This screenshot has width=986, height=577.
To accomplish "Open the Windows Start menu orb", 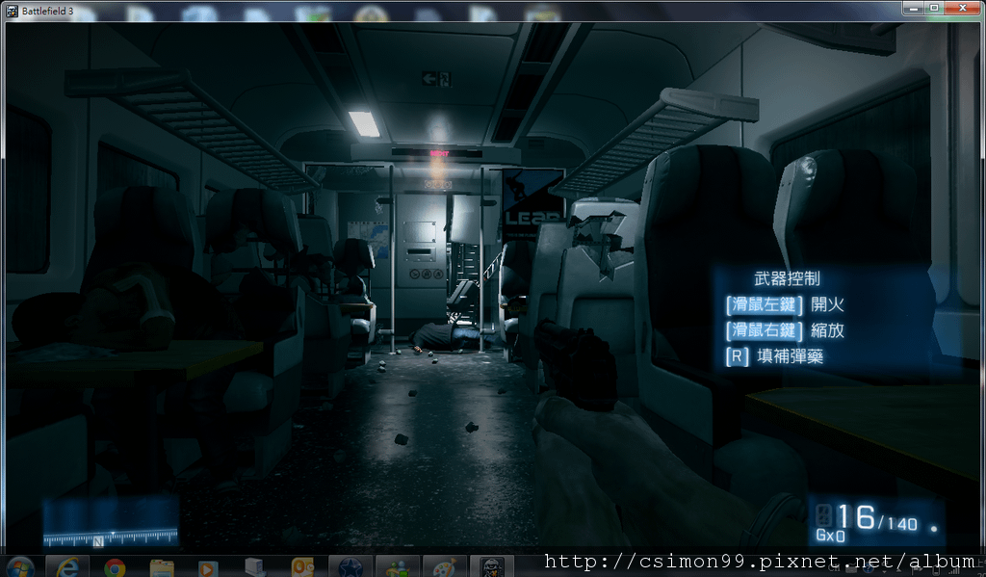I will point(20,567).
